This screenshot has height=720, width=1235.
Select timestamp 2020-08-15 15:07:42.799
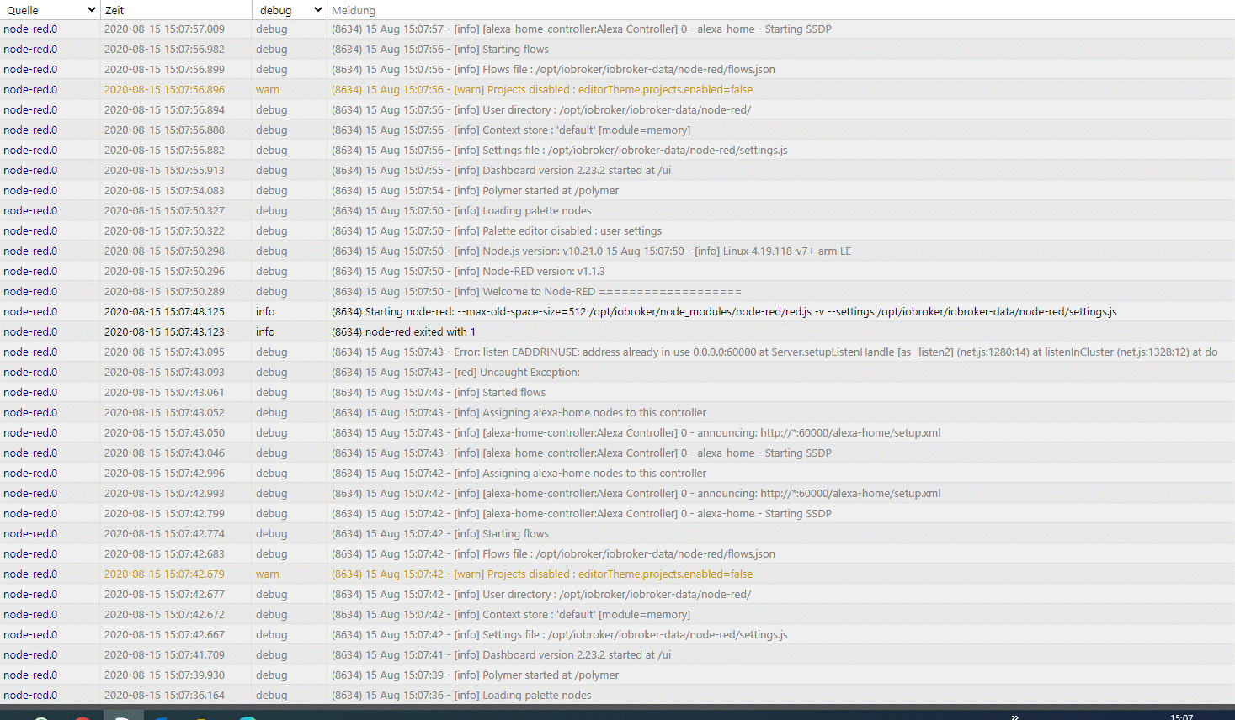(x=164, y=514)
